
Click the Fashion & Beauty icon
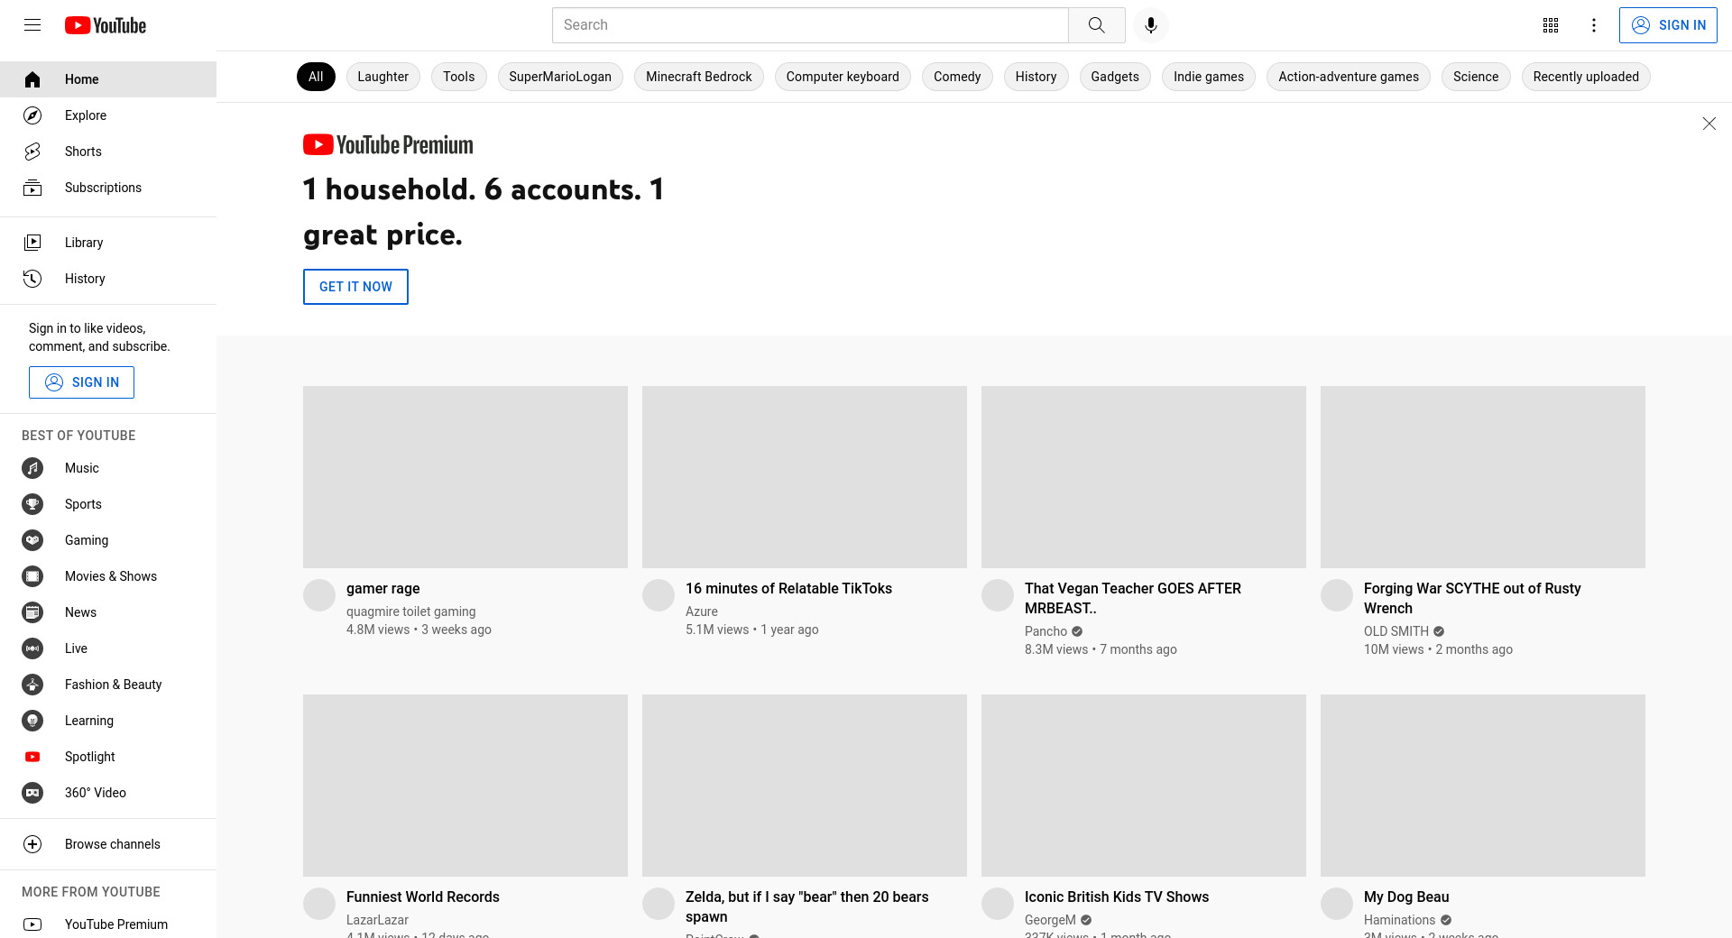point(32,685)
